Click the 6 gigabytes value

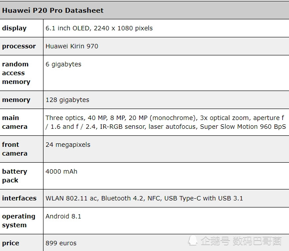[63, 64]
